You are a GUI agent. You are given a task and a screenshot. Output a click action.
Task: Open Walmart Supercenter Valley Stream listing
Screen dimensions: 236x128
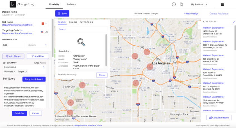coord(214,97)
